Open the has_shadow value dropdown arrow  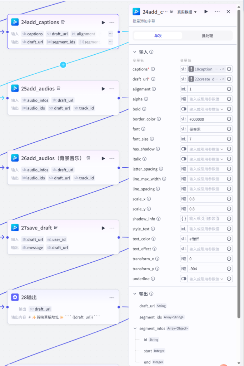(x=222, y=149)
